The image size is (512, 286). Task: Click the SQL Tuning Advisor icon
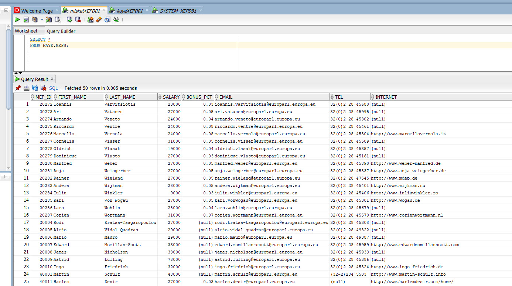[x=57, y=20]
